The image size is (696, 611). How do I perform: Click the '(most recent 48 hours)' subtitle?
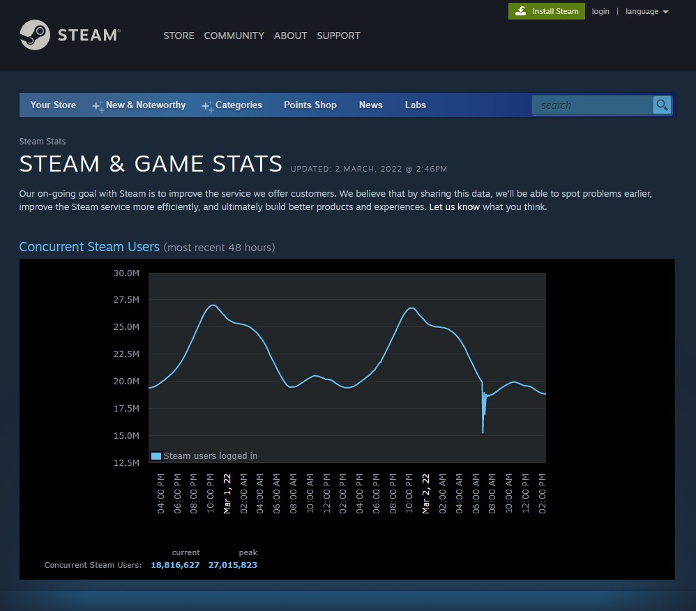[x=219, y=248]
